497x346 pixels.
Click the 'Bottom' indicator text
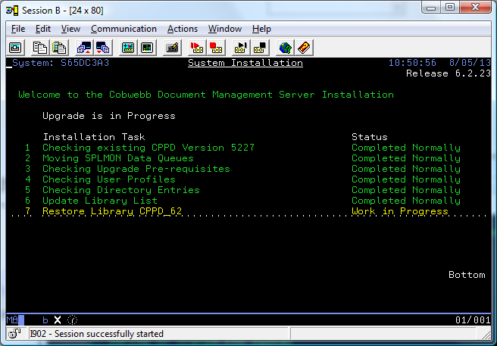(x=467, y=275)
